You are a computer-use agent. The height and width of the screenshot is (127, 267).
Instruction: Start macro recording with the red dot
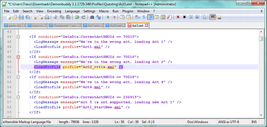(x=178, y=17)
